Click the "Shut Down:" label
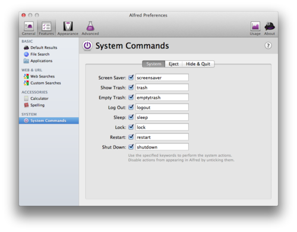Screen dimensions: 297x232 tap(114, 147)
